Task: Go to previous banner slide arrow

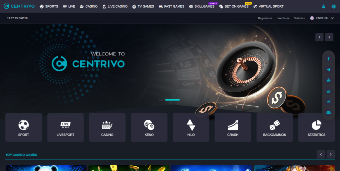Action: pos(319,37)
